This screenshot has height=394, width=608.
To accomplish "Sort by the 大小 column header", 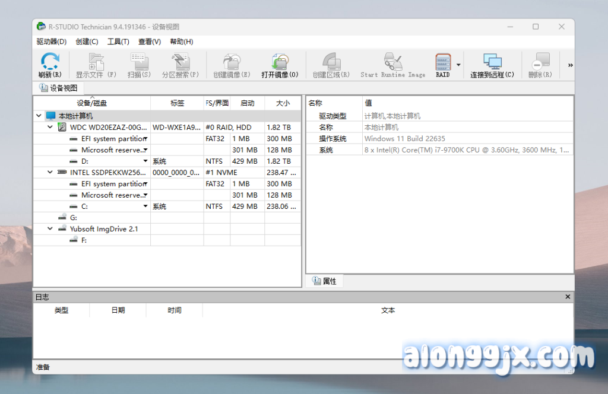I will [283, 103].
